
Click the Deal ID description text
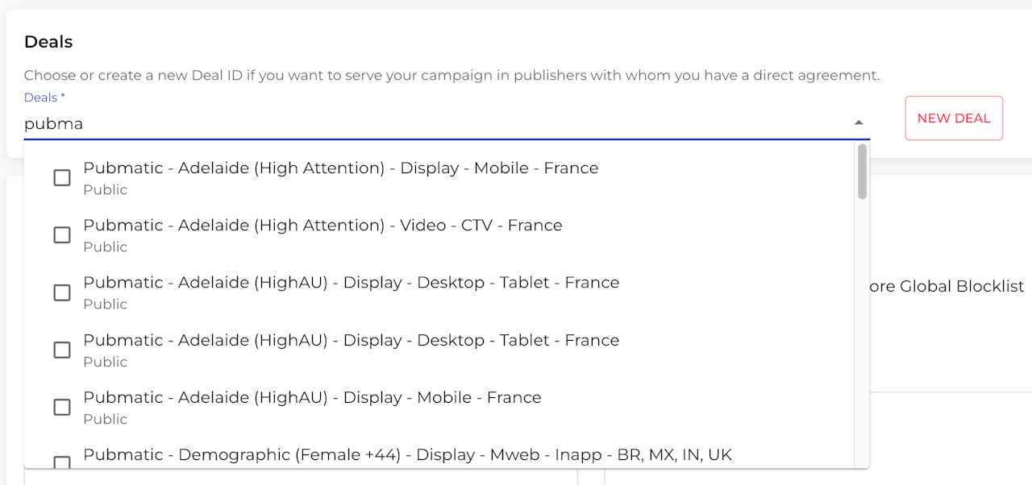(x=451, y=76)
